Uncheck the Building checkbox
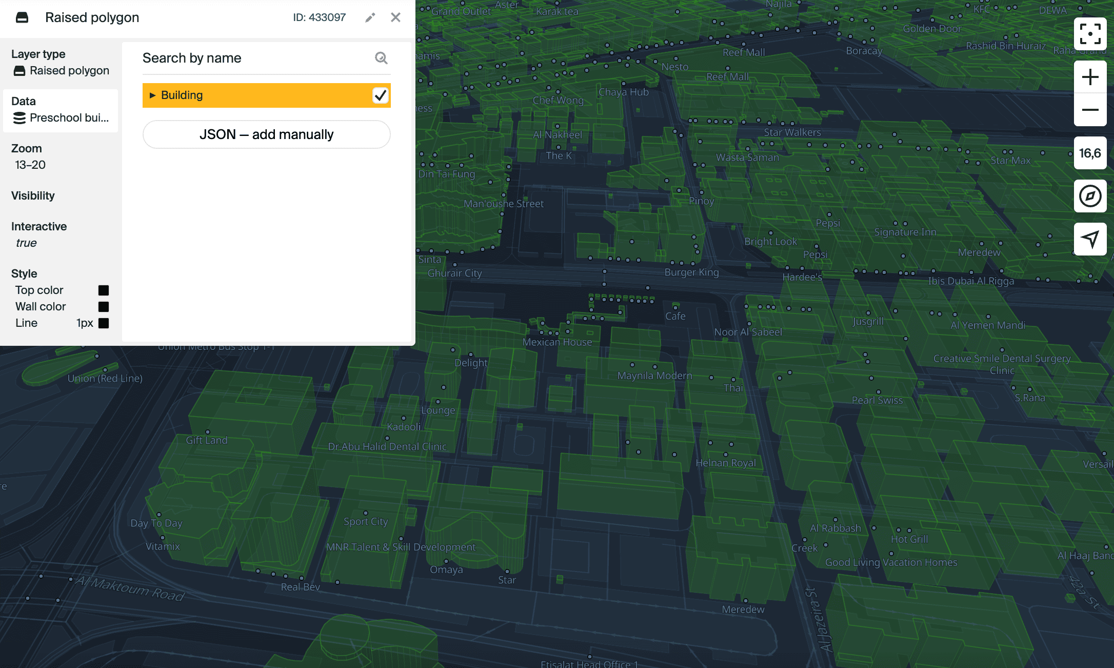 tap(380, 95)
